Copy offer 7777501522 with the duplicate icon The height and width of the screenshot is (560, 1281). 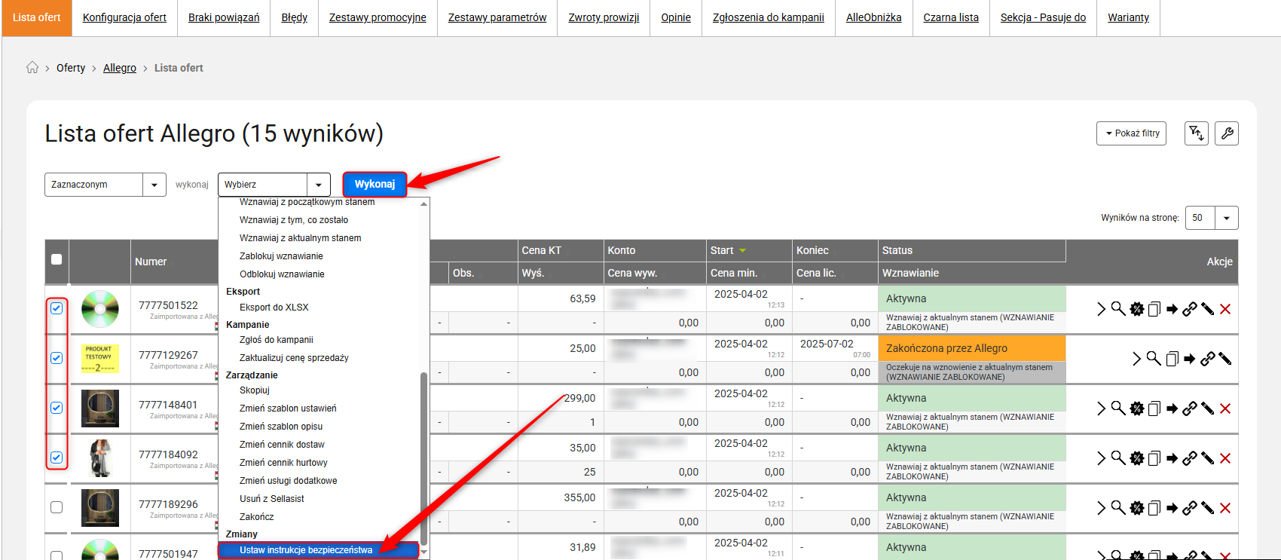pyautogui.click(x=1154, y=309)
